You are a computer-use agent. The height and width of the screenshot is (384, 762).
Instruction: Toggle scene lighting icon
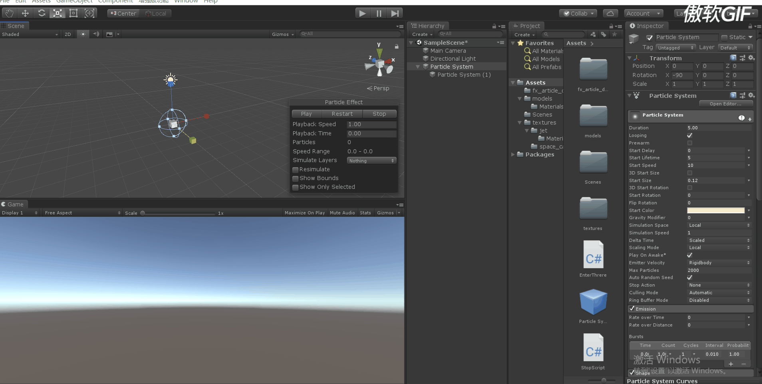click(83, 34)
